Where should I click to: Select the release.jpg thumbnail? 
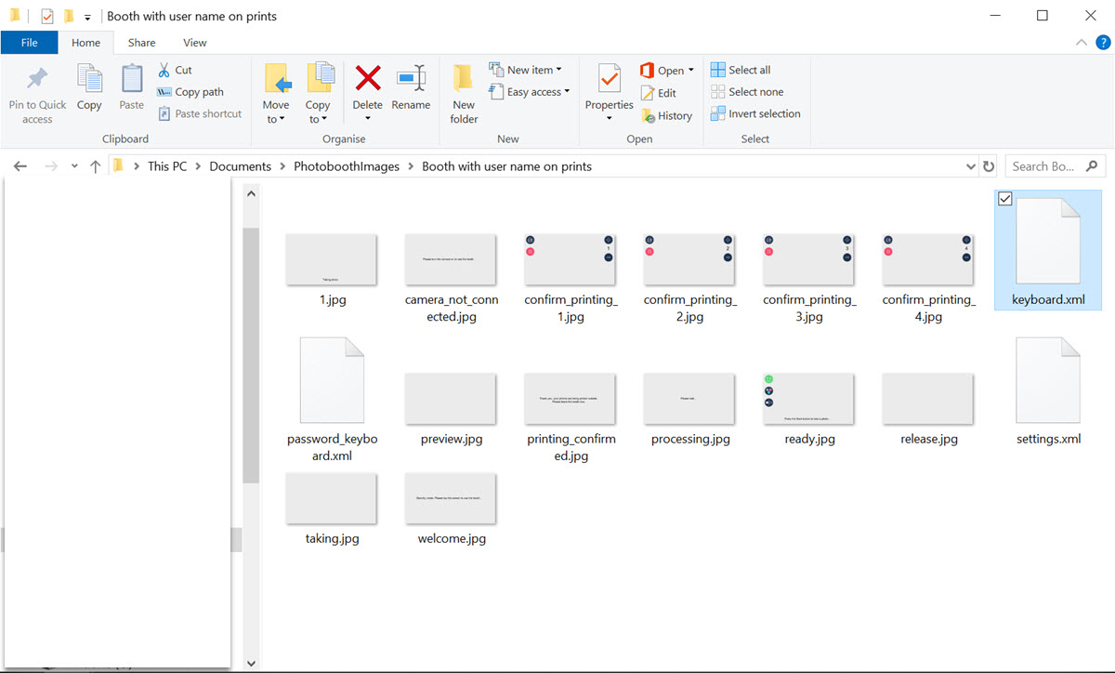(x=928, y=400)
